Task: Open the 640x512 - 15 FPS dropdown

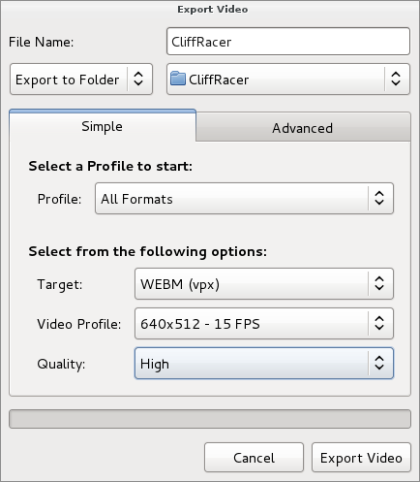Action: click(x=264, y=324)
